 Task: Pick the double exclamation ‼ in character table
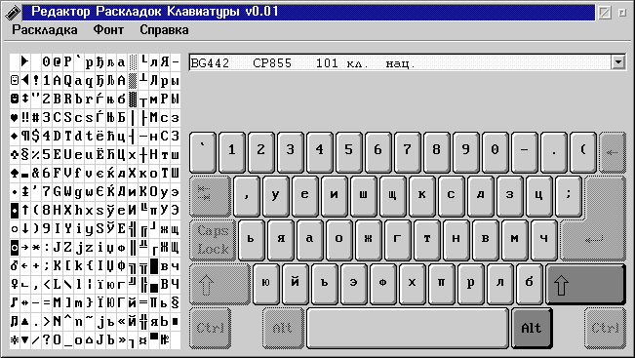[25, 117]
